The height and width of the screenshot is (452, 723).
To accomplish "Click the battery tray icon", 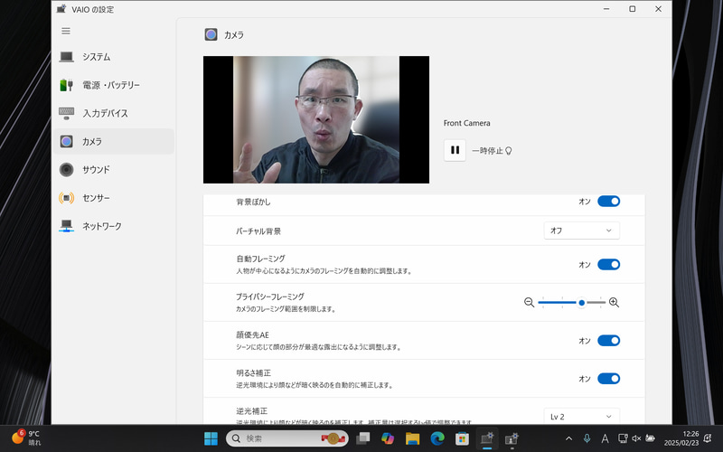I will tap(650, 438).
